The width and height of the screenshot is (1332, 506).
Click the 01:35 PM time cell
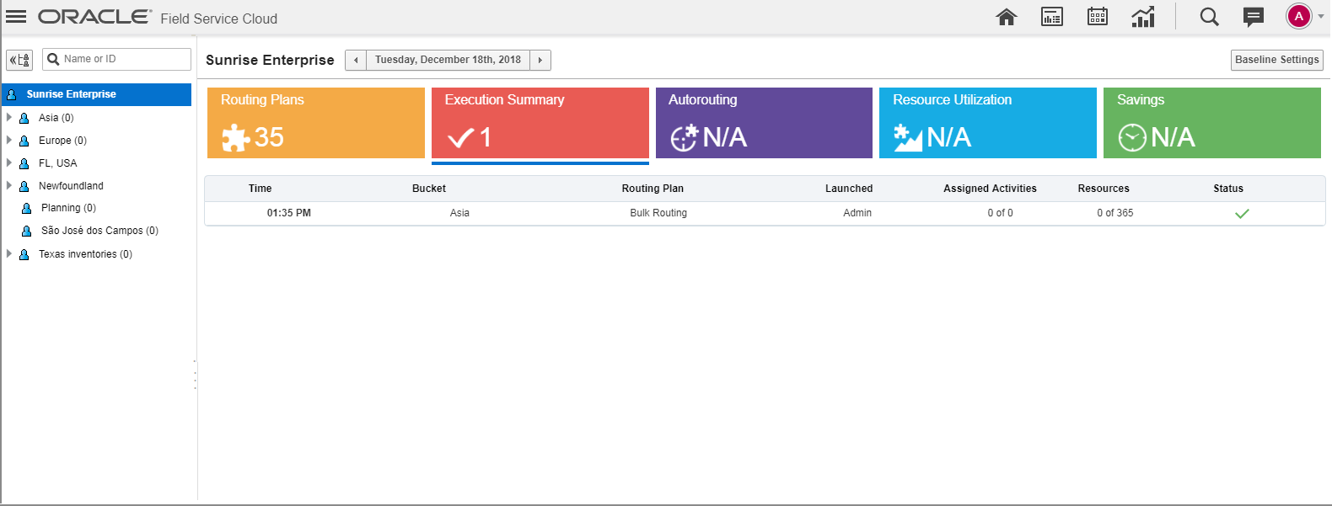[289, 213]
